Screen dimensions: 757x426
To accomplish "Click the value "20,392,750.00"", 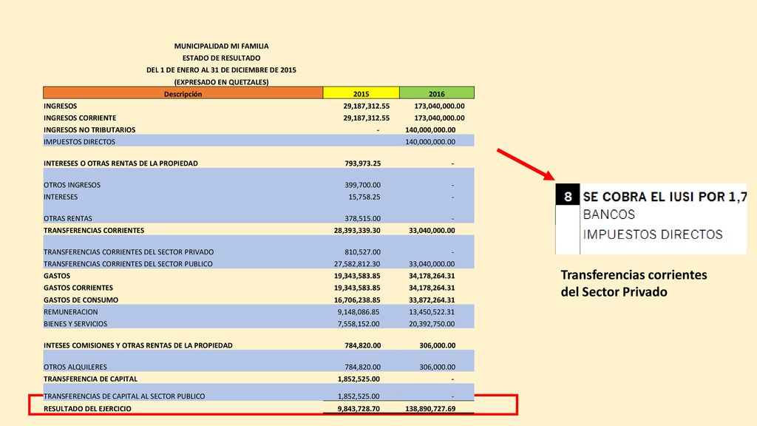I will 432,324.
